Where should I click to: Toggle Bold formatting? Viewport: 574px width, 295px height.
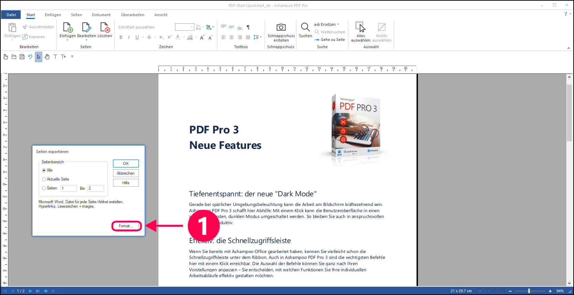(121, 37)
